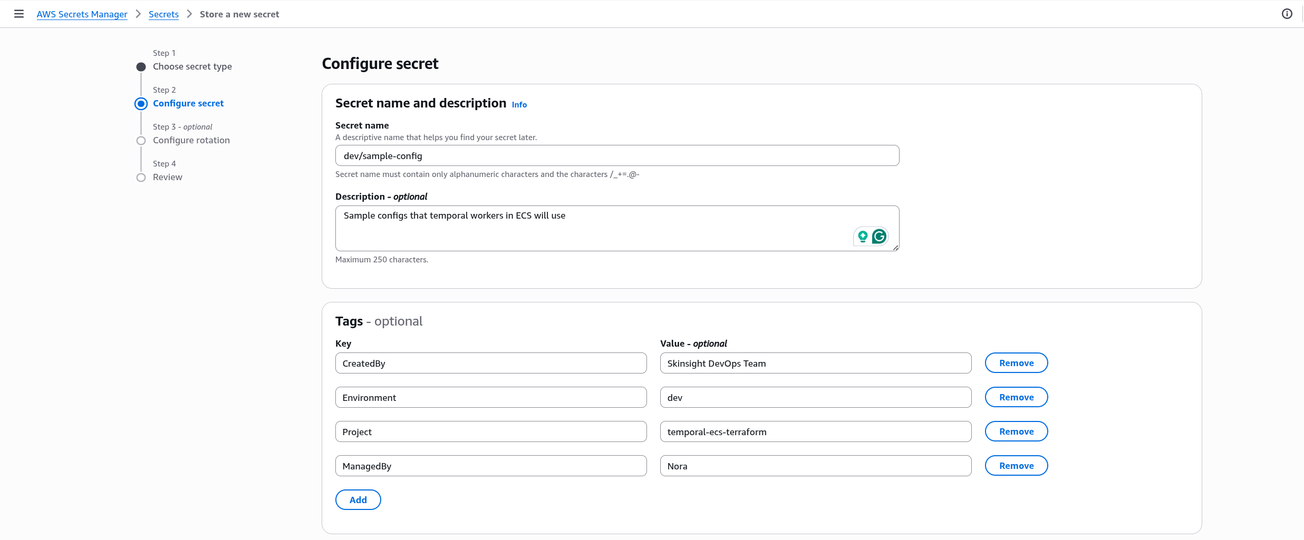Select the Choose secret type step indicator
Screen dimensions: 1304x540
coord(140,66)
